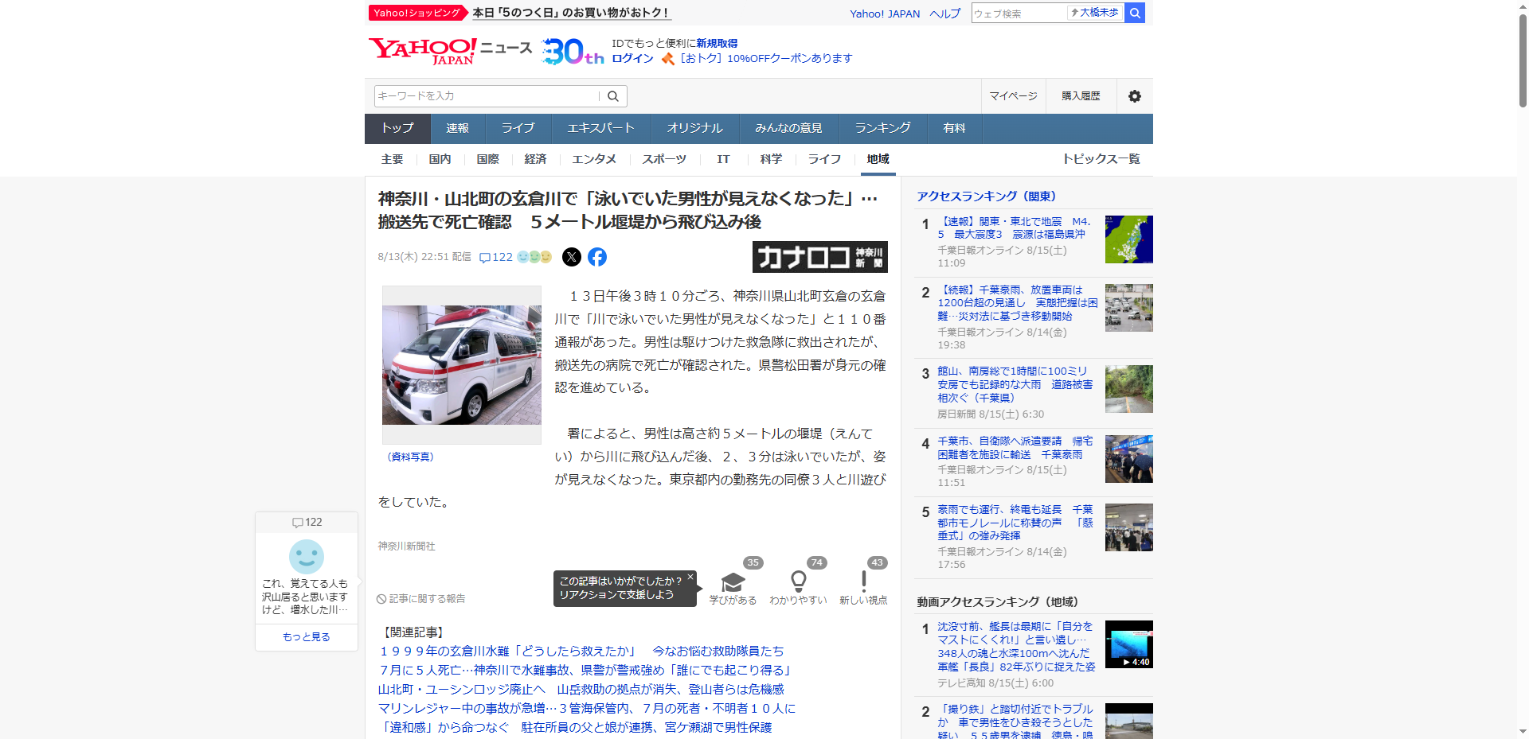Select the エンタメ category

pos(594,159)
